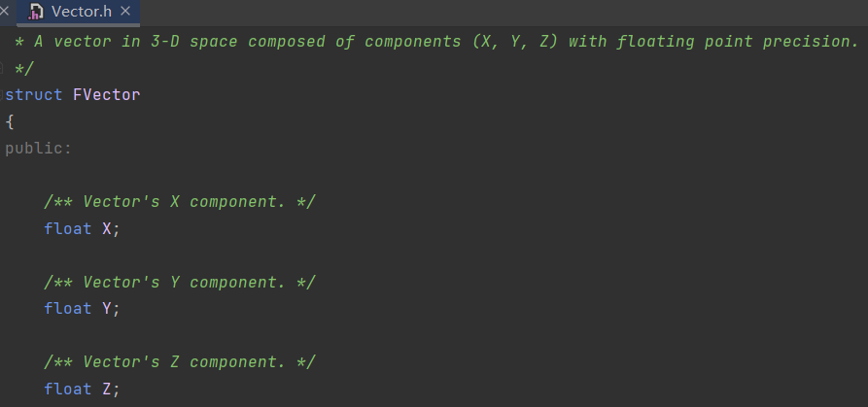This screenshot has height=407, width=868.
Task: Click the opening brace below struct FVector
Action: point(10,122)
